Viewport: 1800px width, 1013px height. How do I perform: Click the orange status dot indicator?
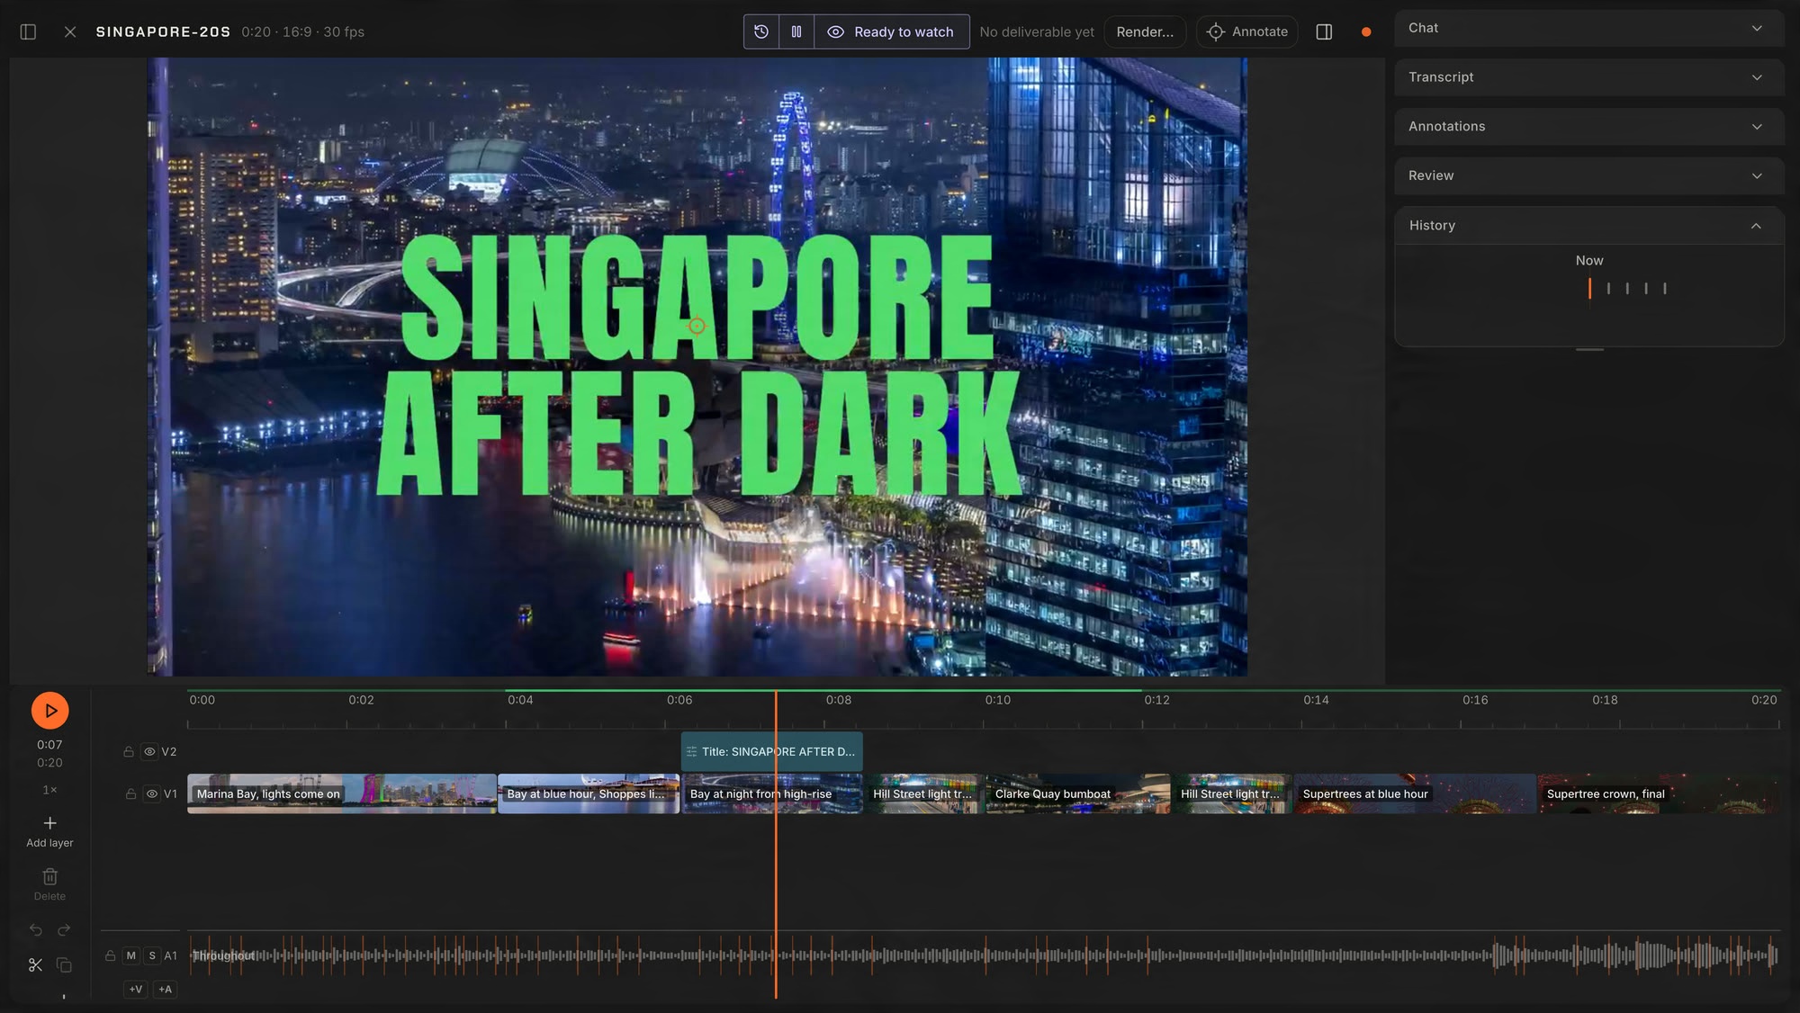(1366, 31)
